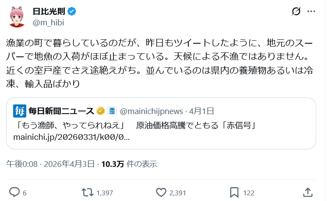Open the quoted post's 4月1日 date
The width and height of the screenshot is (328, 201).
[x=201, y=111]
